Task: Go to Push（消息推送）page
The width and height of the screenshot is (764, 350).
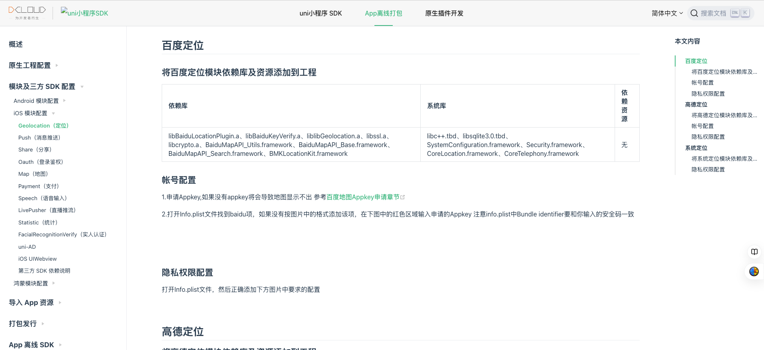Action: pyautogui.click(x=39, y=138)
